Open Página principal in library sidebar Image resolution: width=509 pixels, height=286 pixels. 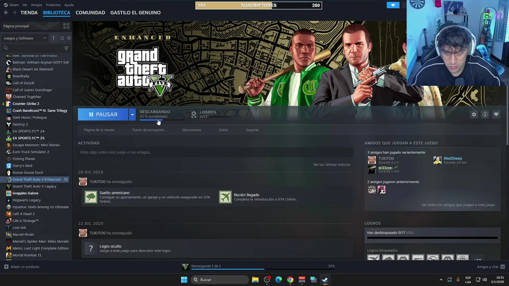(31, 26)
